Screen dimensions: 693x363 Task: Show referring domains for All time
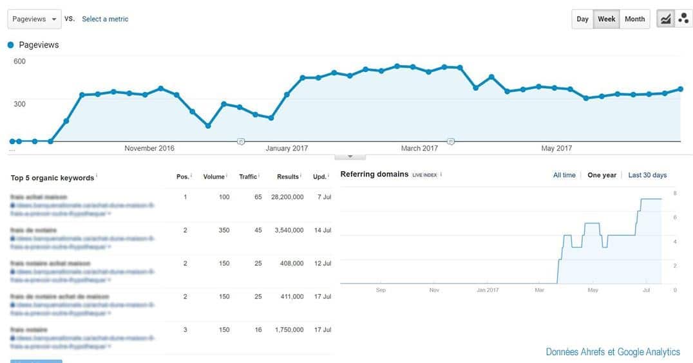tap(564, 175)
